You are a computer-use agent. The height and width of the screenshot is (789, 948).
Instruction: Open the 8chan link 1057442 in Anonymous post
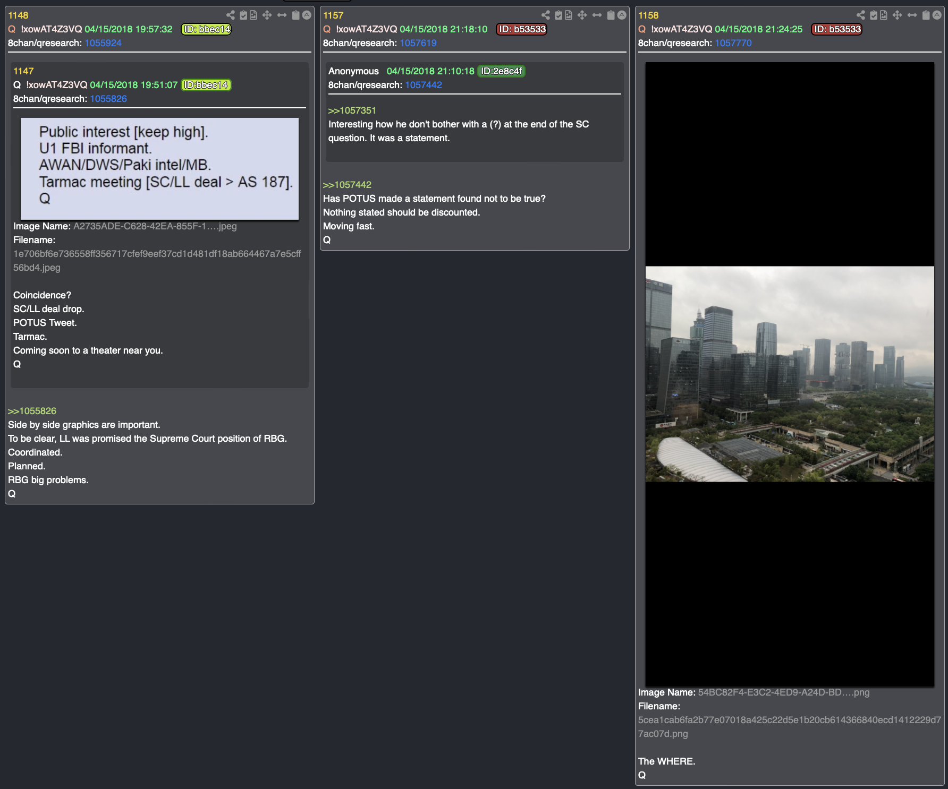[x=424, y=85]
